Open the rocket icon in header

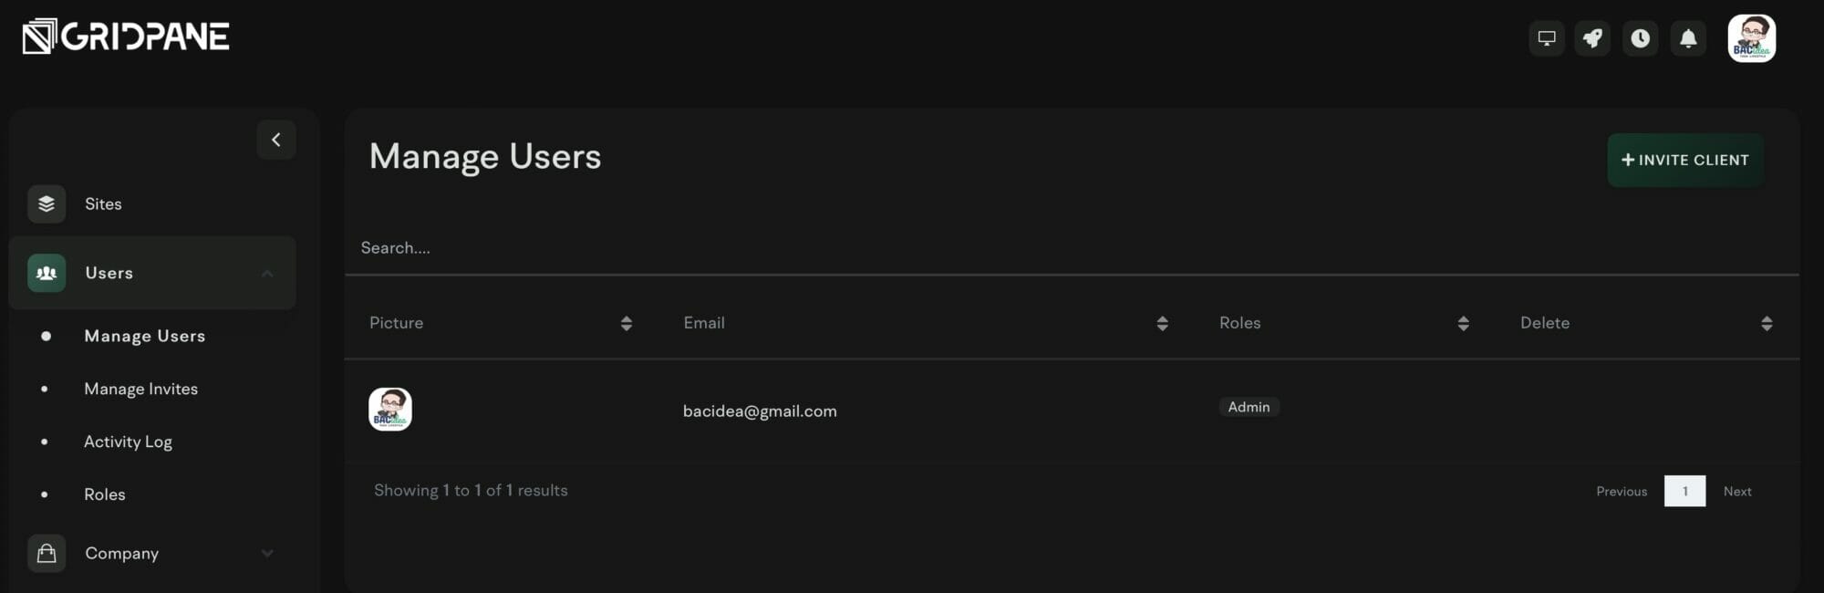coord(1592,38)
